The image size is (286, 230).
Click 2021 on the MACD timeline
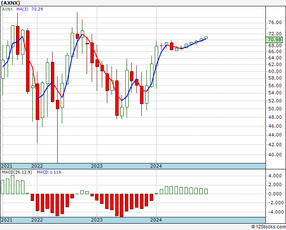tap(7, 220)
